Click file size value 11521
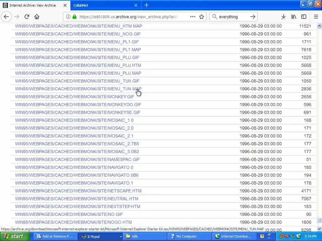The height and width of the screenshot is (241, 322). coord(305,26)
